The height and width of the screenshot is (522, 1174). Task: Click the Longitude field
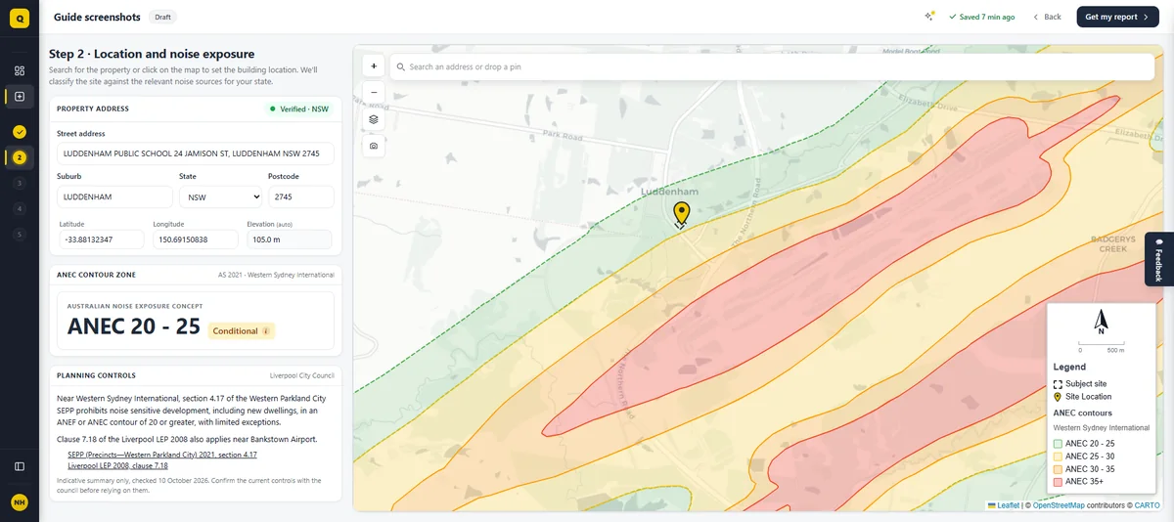coord(196,239)
